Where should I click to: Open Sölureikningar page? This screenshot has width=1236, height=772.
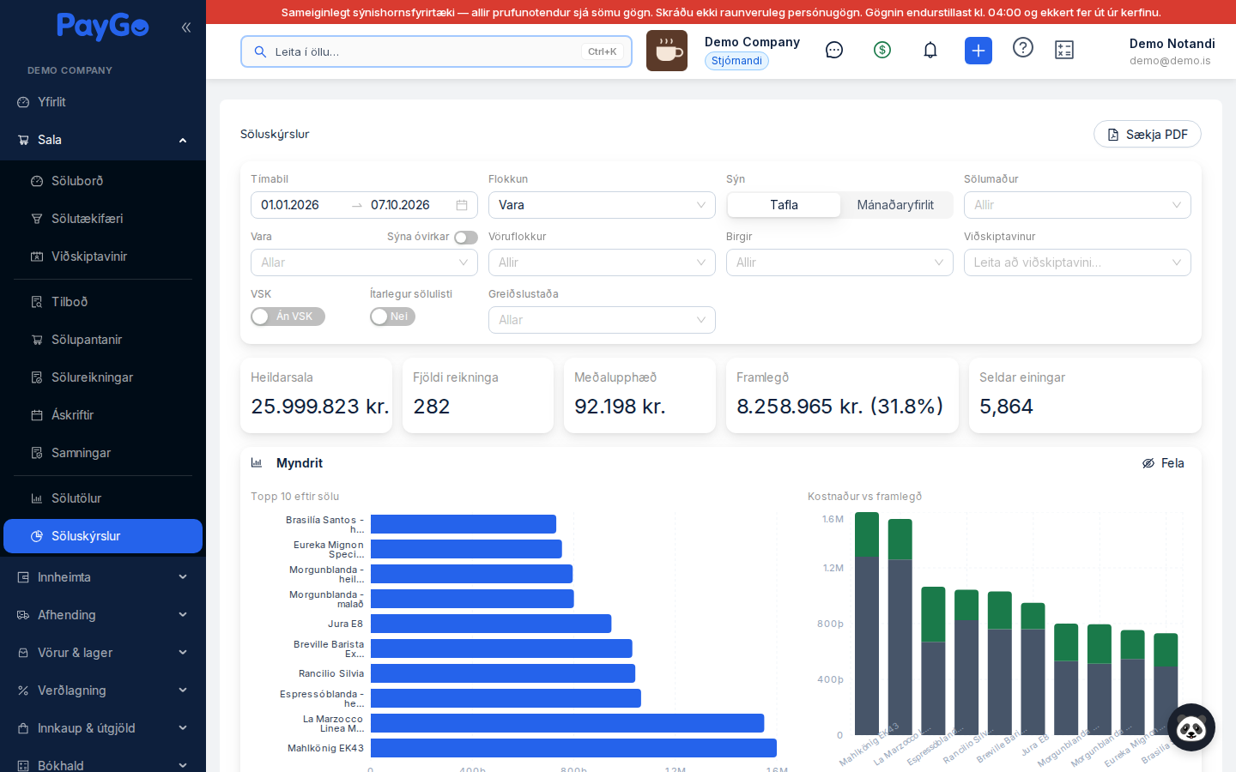(x=103, y=377)
